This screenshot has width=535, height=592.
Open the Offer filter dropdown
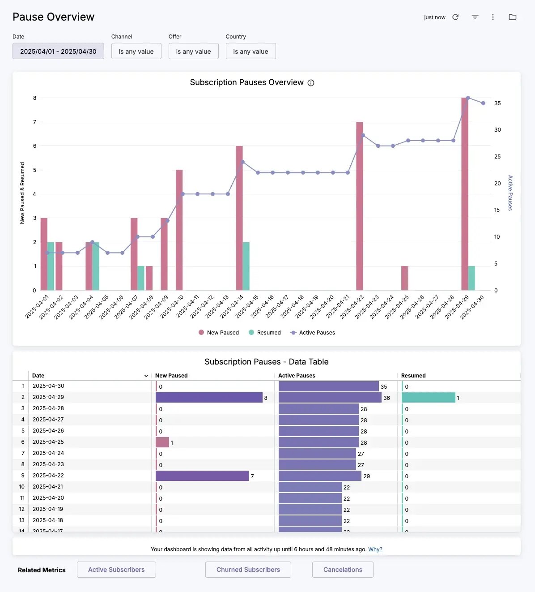point(193,51)
